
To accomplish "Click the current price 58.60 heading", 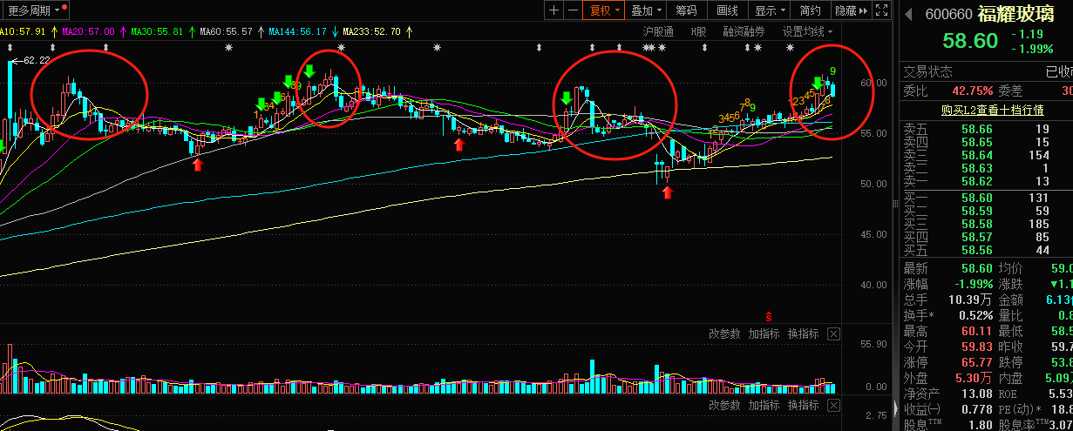I will (x=969, y=41).
